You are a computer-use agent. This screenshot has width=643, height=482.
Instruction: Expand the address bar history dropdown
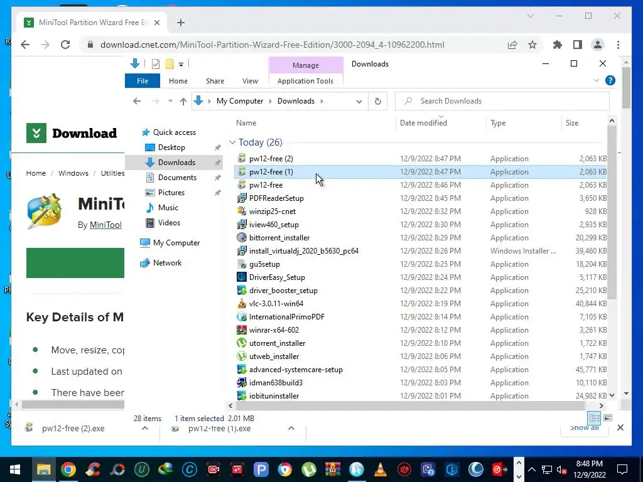359,101
